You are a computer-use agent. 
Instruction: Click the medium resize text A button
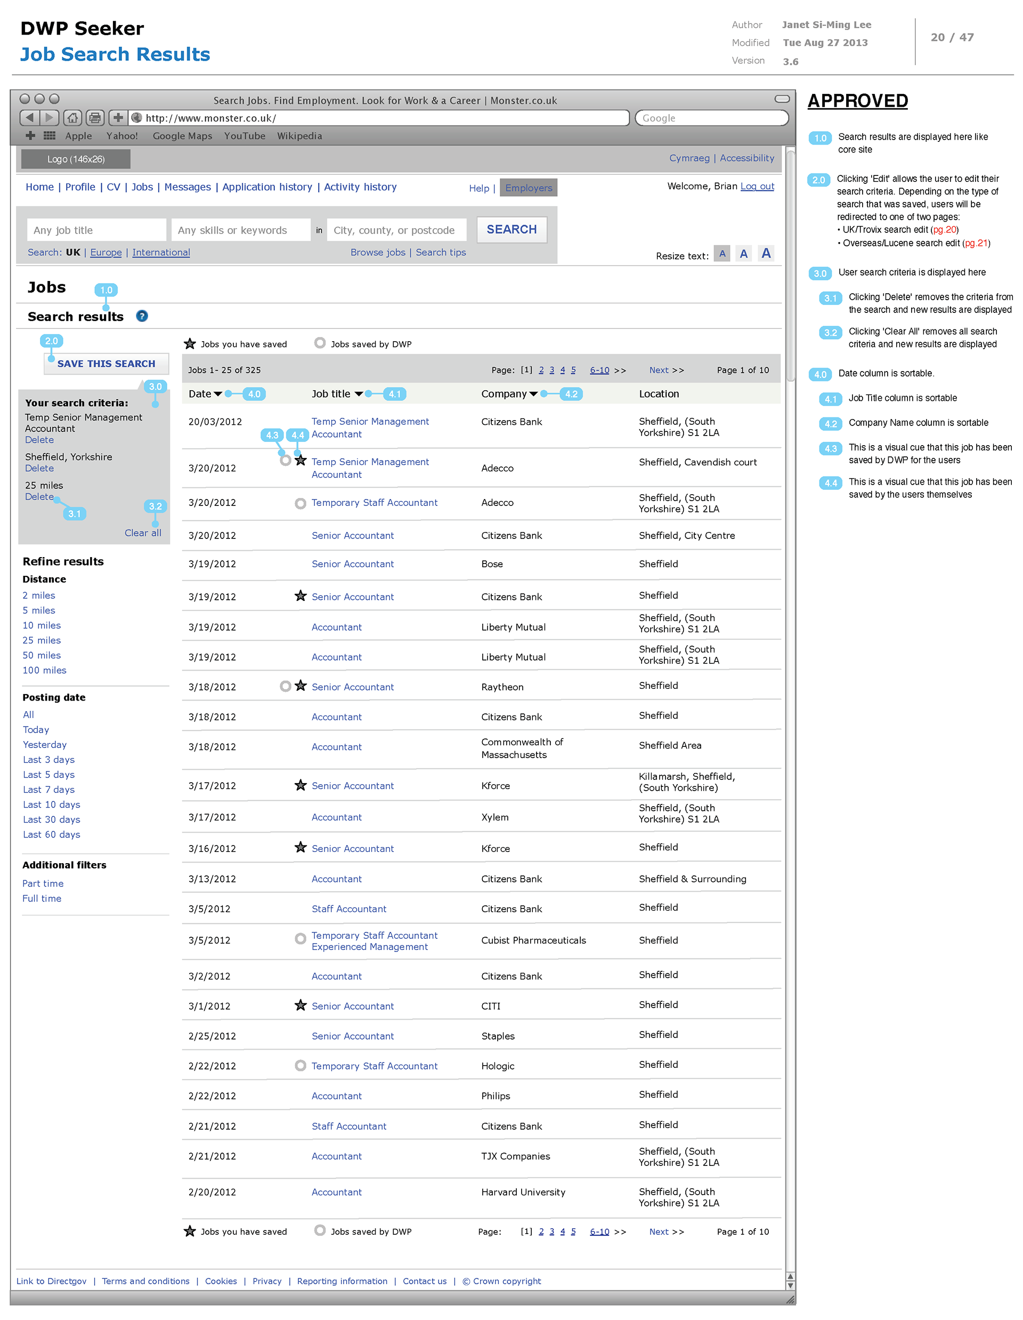(x=744, y=254)
